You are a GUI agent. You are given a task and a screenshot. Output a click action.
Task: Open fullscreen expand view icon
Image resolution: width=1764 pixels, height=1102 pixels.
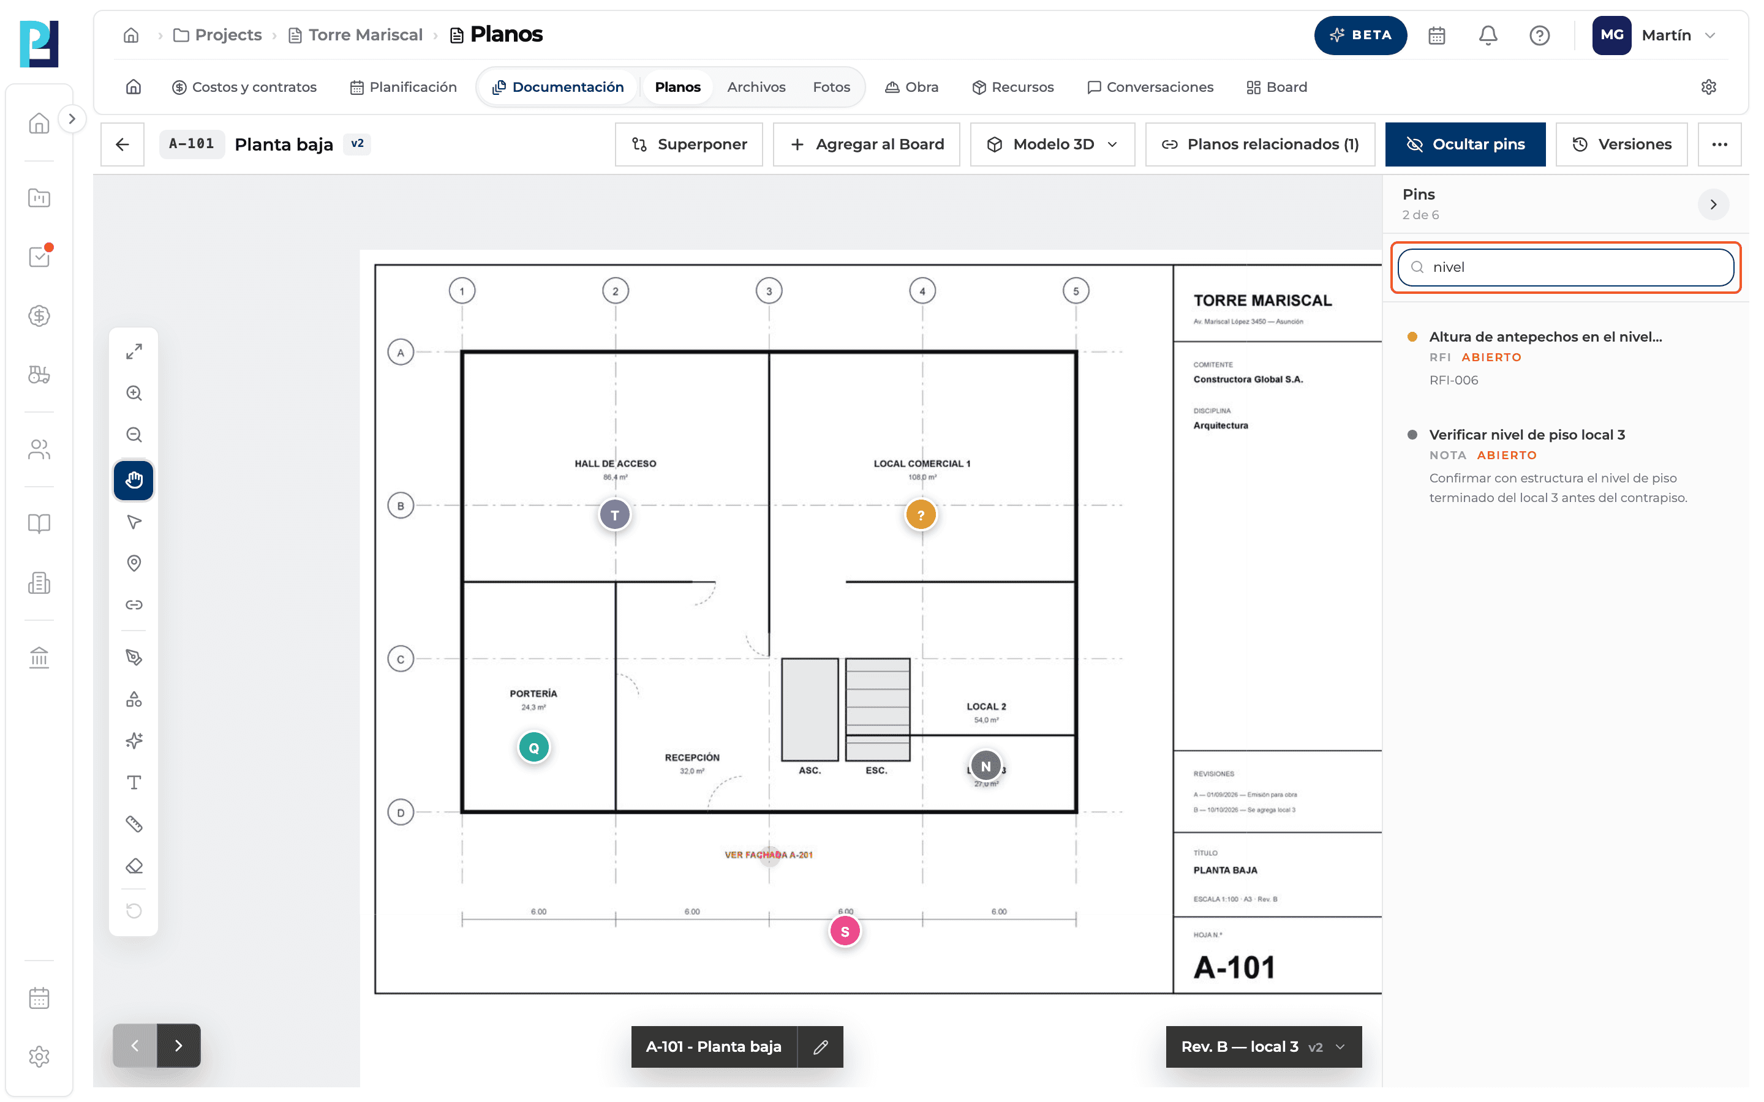pos(134,351)
